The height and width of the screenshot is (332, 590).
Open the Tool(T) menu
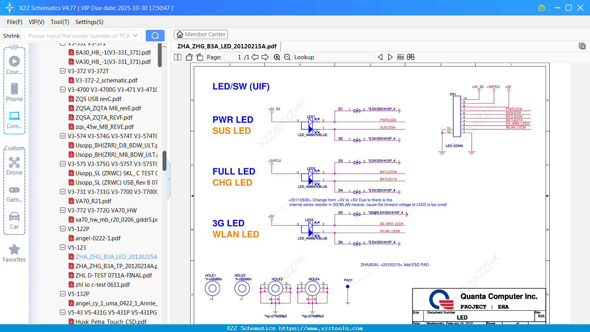click(x=60, y=22)
